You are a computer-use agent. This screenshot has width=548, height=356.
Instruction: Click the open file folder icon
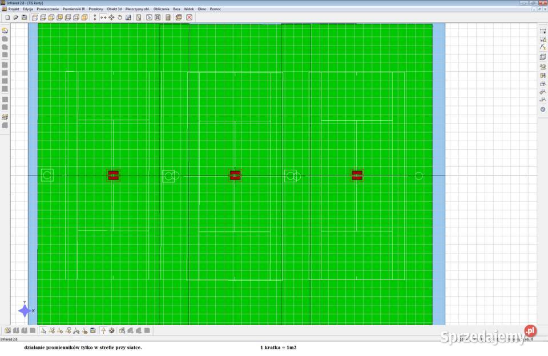pyautogui.click(x=16, y=18)
